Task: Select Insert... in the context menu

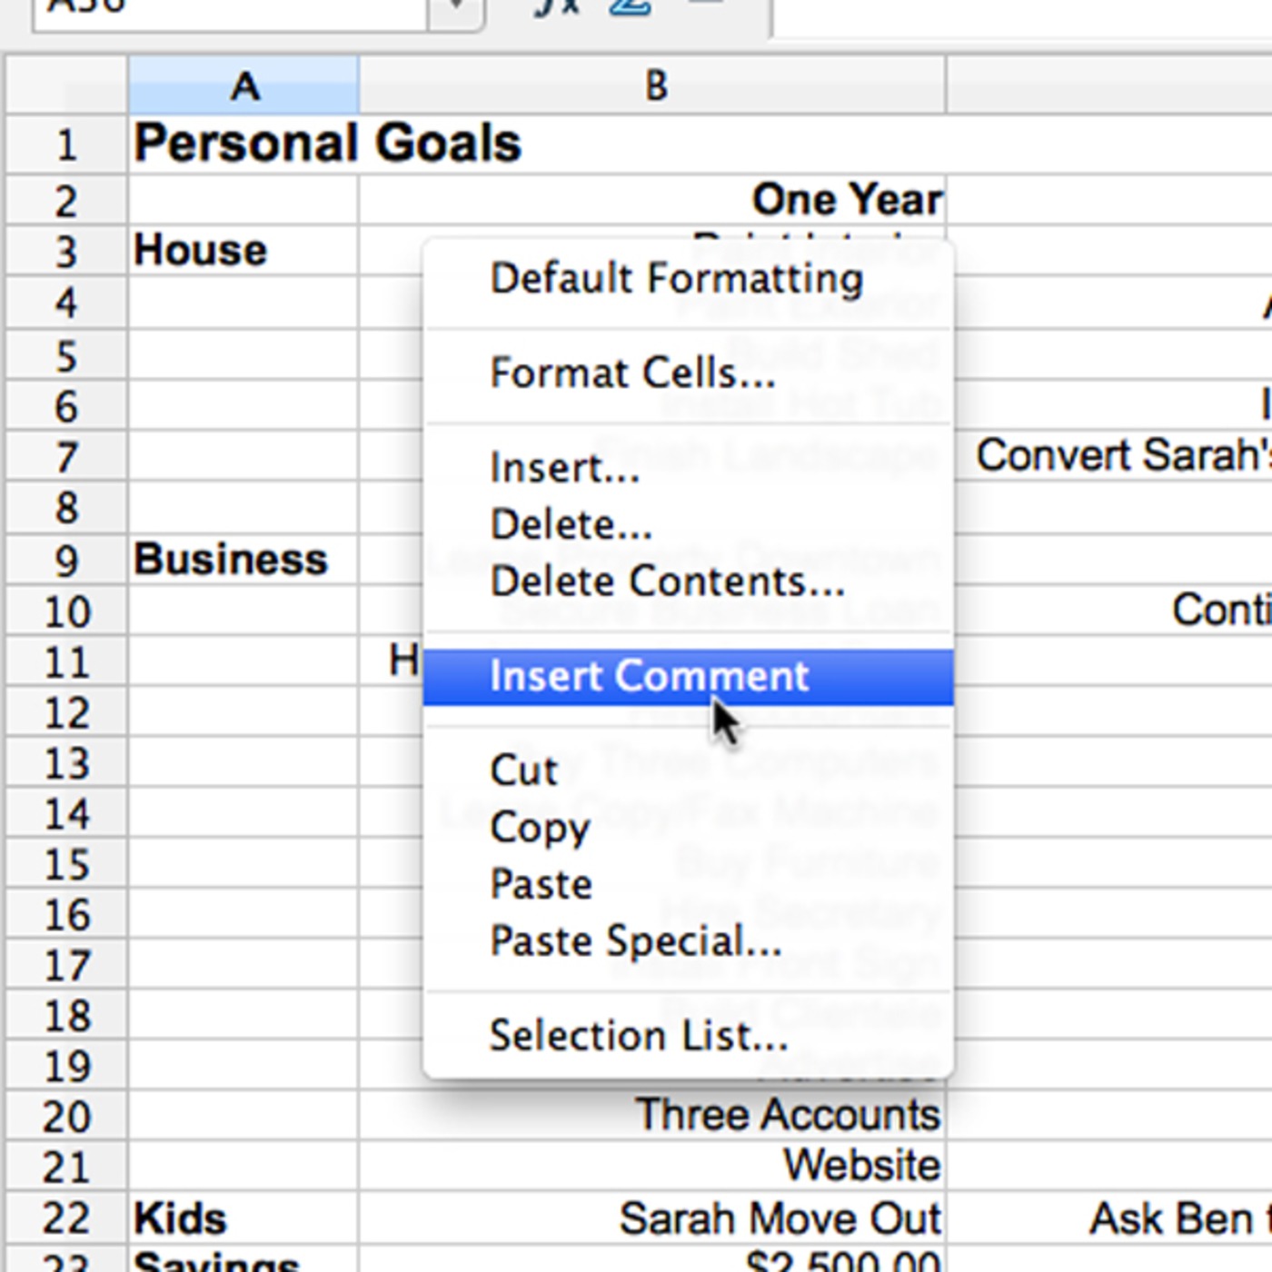Action: (564, 469)
